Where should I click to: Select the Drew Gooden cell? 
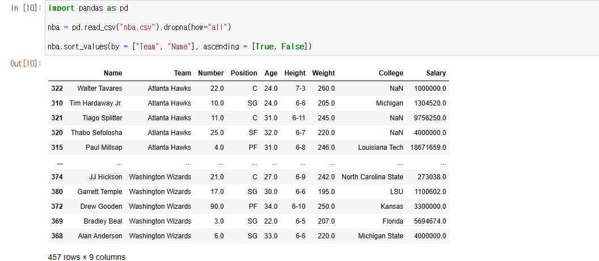(x=101, y=207)
